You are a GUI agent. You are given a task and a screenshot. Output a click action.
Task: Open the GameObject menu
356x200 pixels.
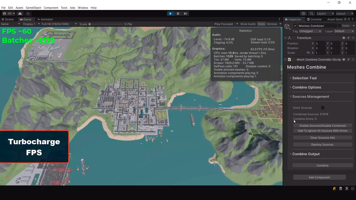point(33,8)
